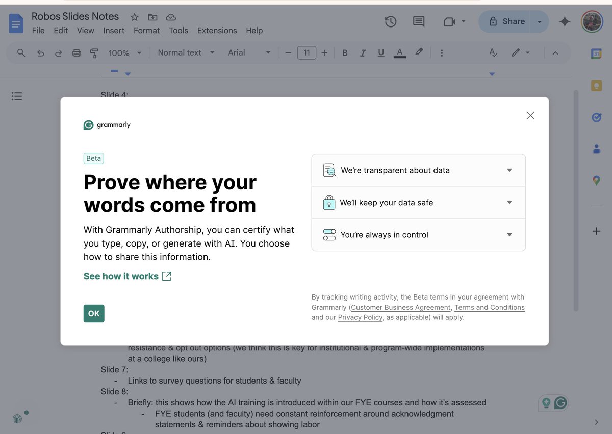Open the video call options dropdown arrow
Image resolution: width=612 pixels, height=434 pixels.
464,21
